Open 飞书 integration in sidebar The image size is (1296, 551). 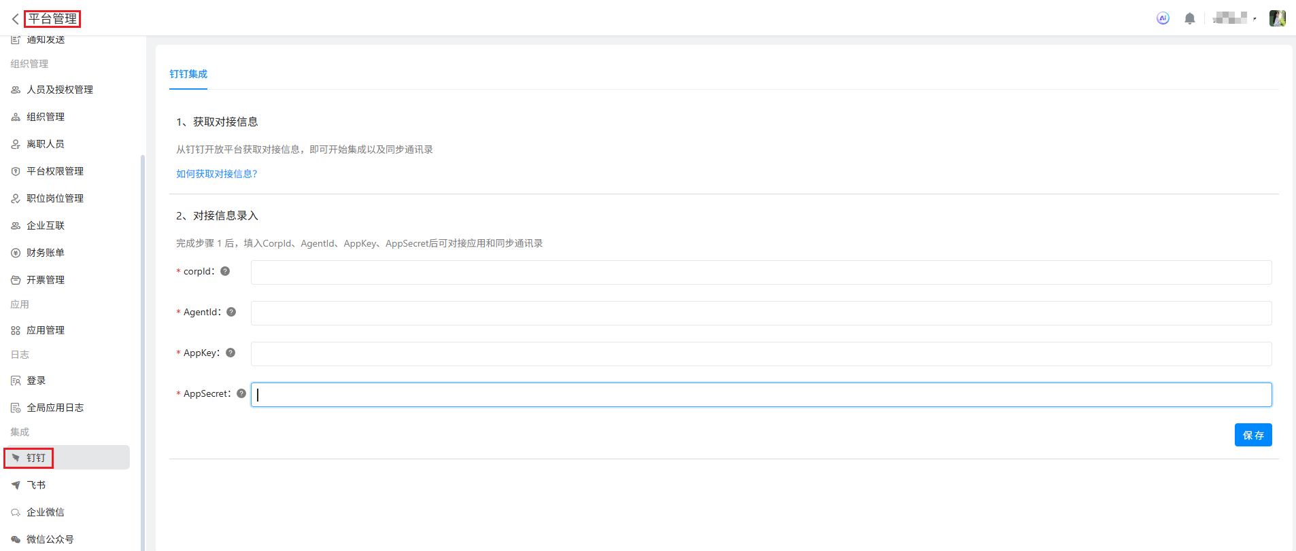pyautogui.click(x=36, y=485)
